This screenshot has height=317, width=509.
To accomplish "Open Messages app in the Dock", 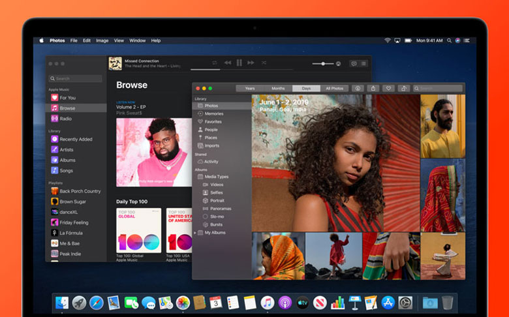I will tap(148, 303).
